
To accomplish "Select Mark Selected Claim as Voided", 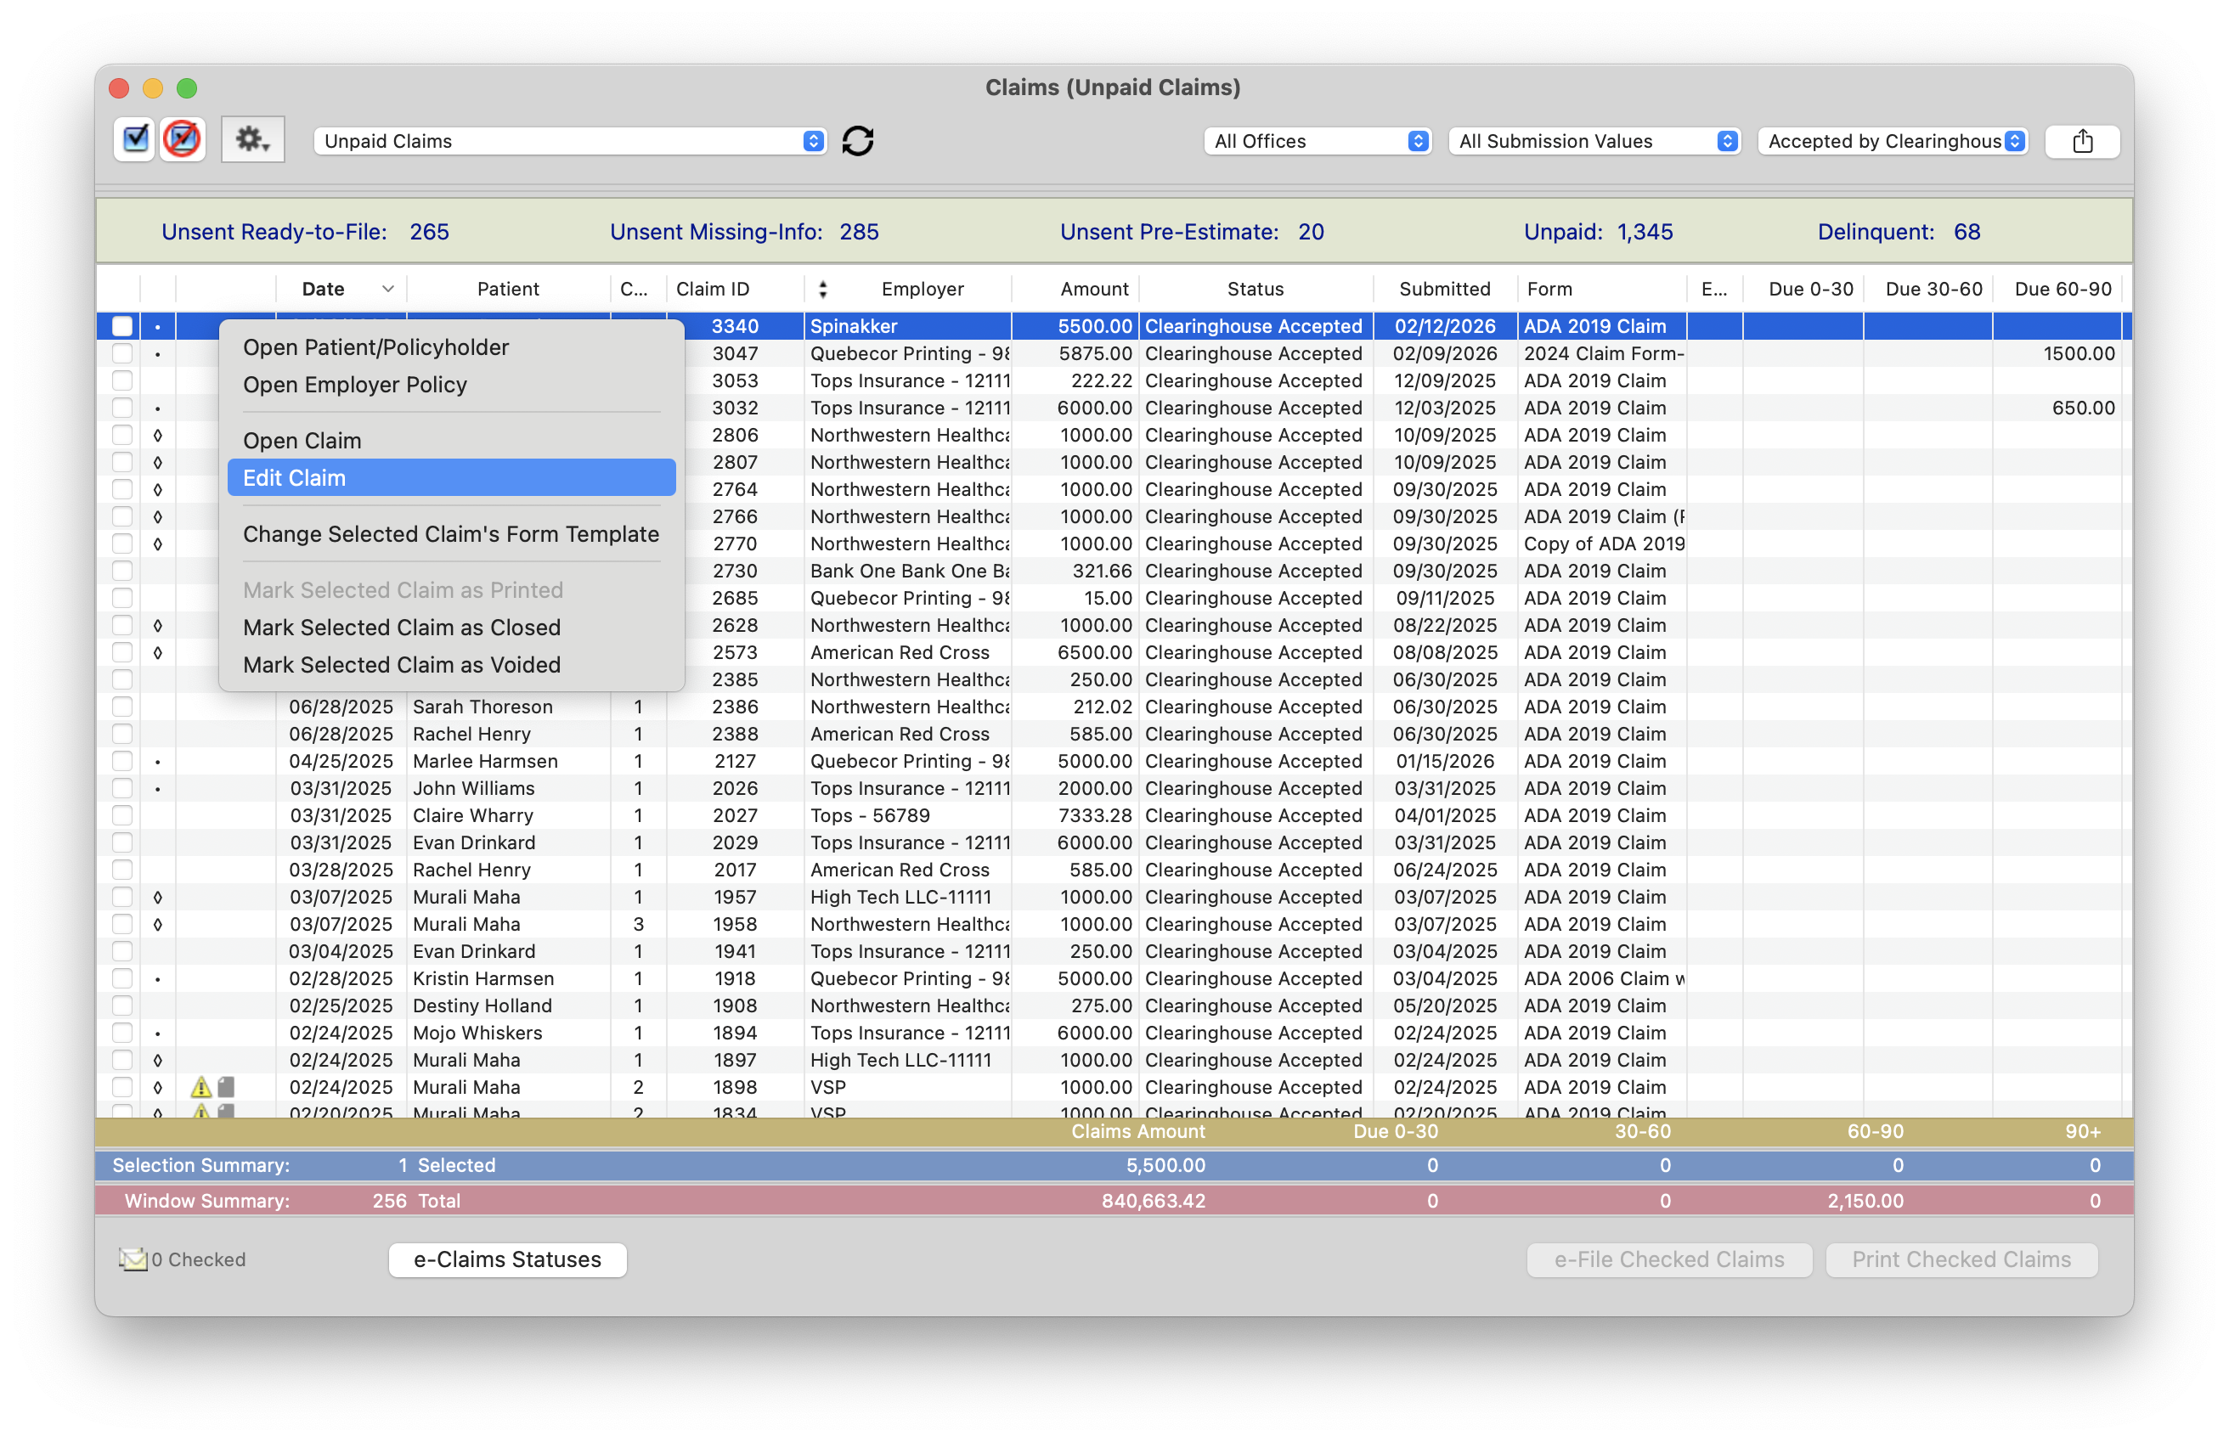I will click(402, 665).
